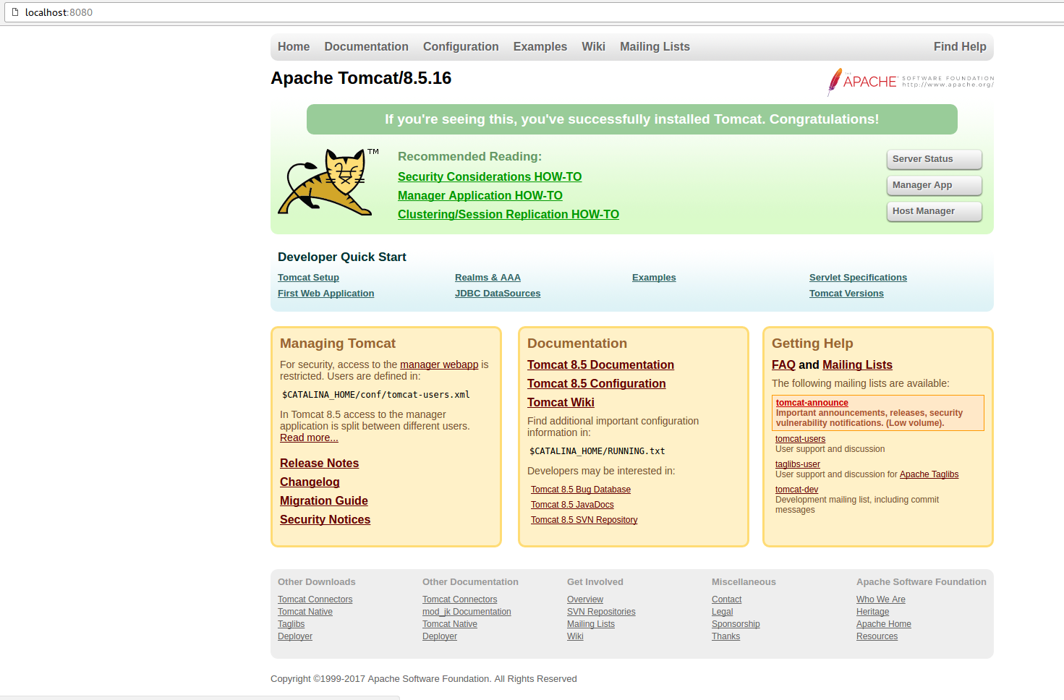This screenshot has width=1064, height=700.
Task: Open Mailing Lists in top navigation bar
Action: point(655,47)
